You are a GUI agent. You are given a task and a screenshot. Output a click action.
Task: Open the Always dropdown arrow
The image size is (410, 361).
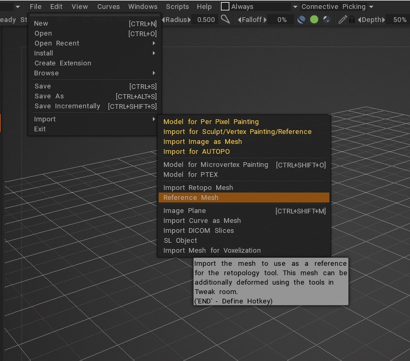295,7
